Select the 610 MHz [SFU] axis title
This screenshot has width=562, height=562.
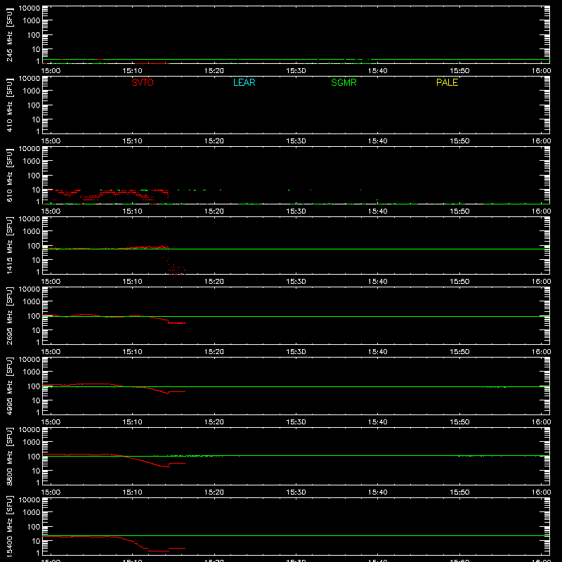[x=10, y=175]
